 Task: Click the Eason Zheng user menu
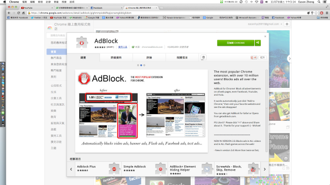click(x=306, y=2)
